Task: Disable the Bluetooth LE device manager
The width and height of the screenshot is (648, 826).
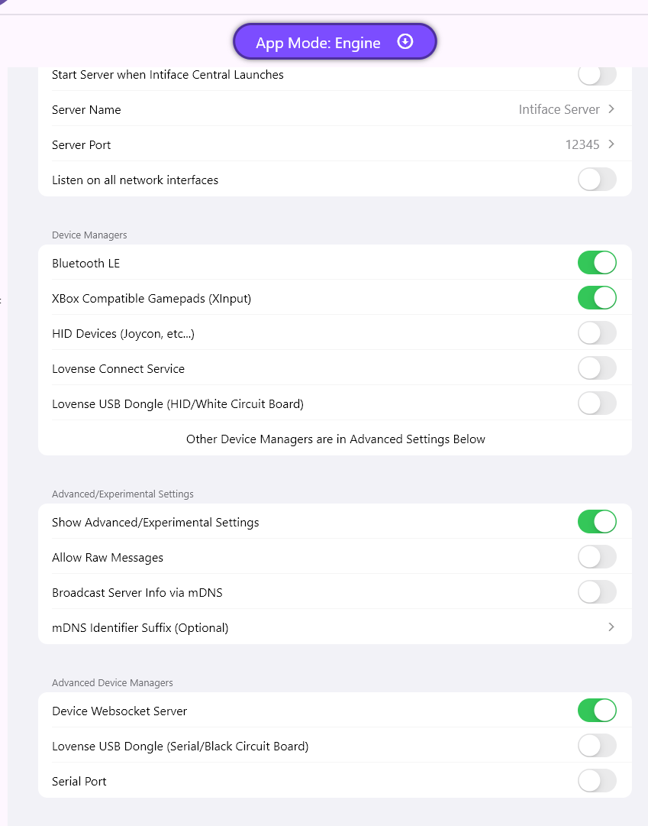Action: (597, 263)
